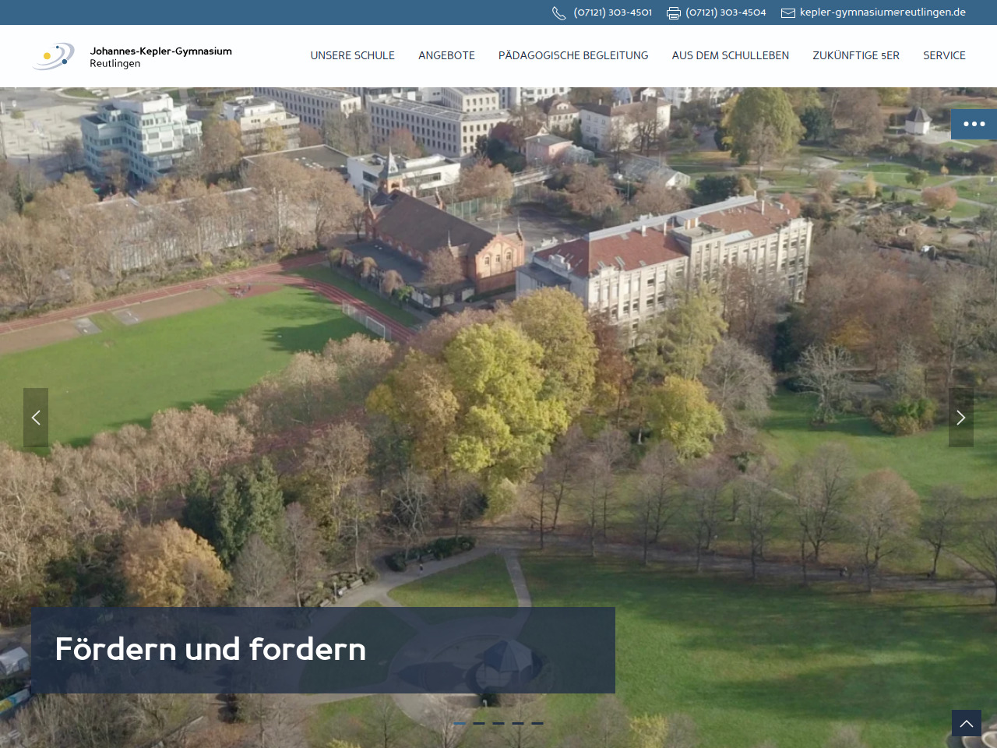Screen dimensions: 997x748
Task: Expand the ANGEBOTE menu
Action: pos(446,56)
